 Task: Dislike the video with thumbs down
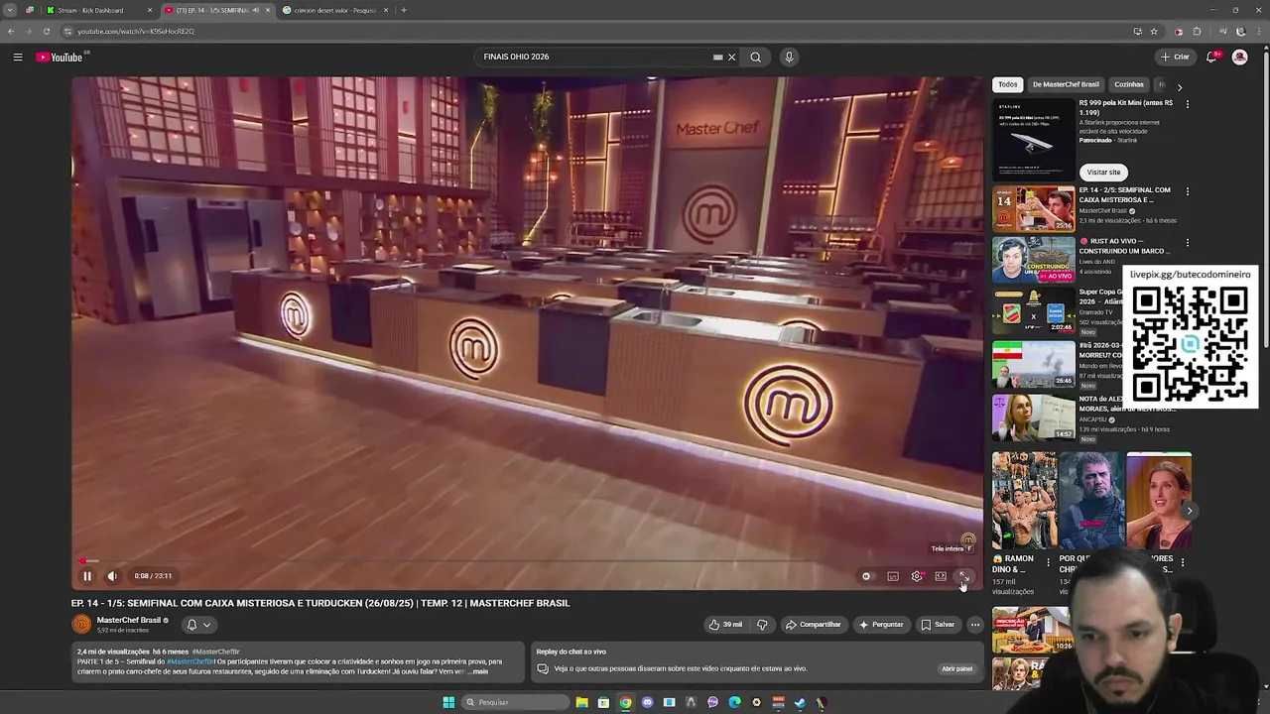tap(762, 625)
